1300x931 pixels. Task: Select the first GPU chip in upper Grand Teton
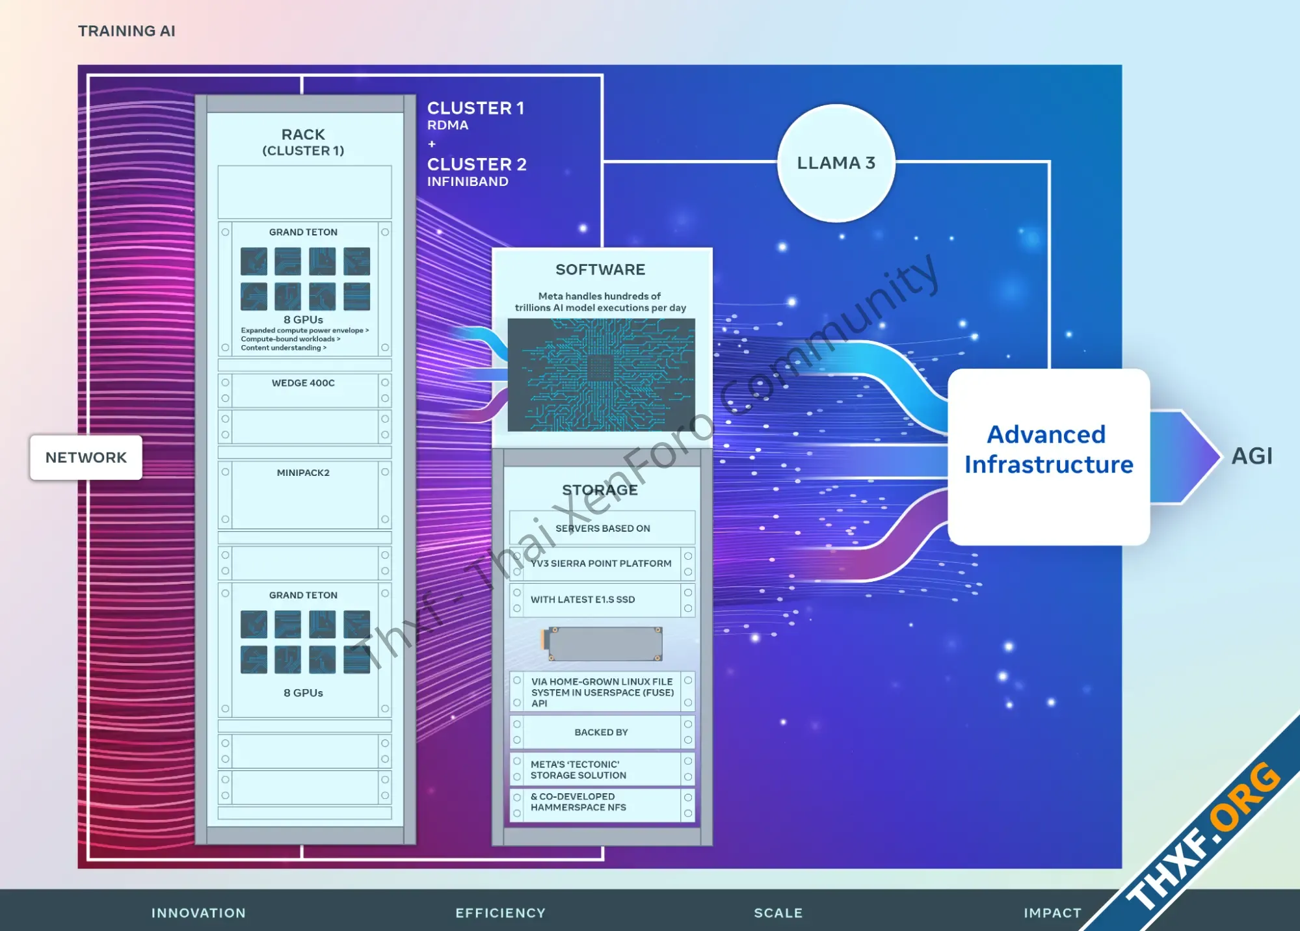pyautogui.click(x=254, y=261)
